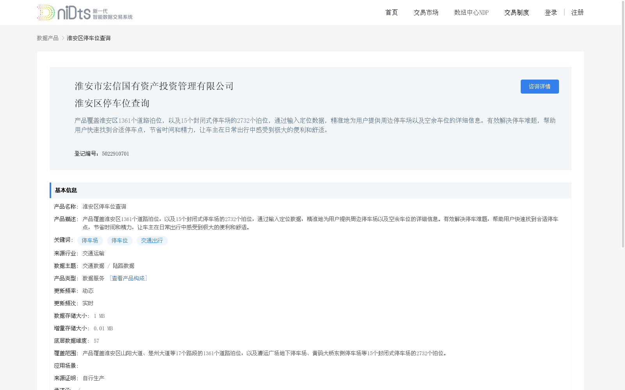
Task: Select the 交通数据 theme value
Action: 93,266
